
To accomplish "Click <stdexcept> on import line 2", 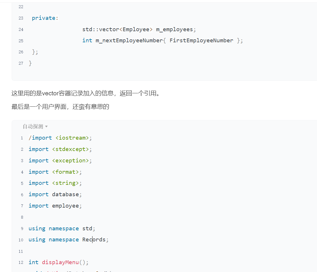I will [x=70, y=149].
